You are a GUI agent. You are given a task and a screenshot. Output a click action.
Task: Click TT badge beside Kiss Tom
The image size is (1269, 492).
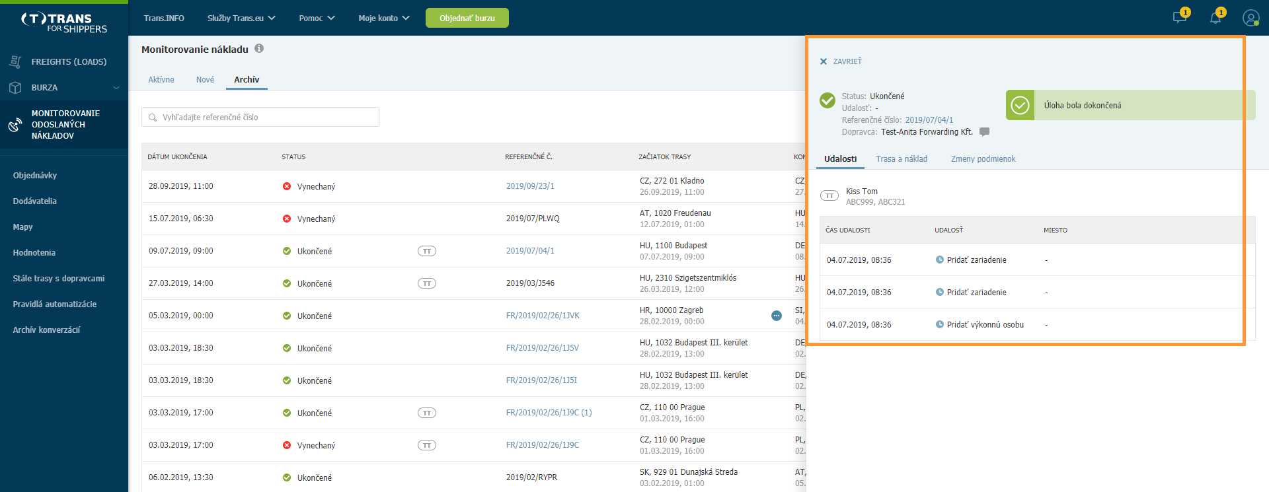pos(829,195)
